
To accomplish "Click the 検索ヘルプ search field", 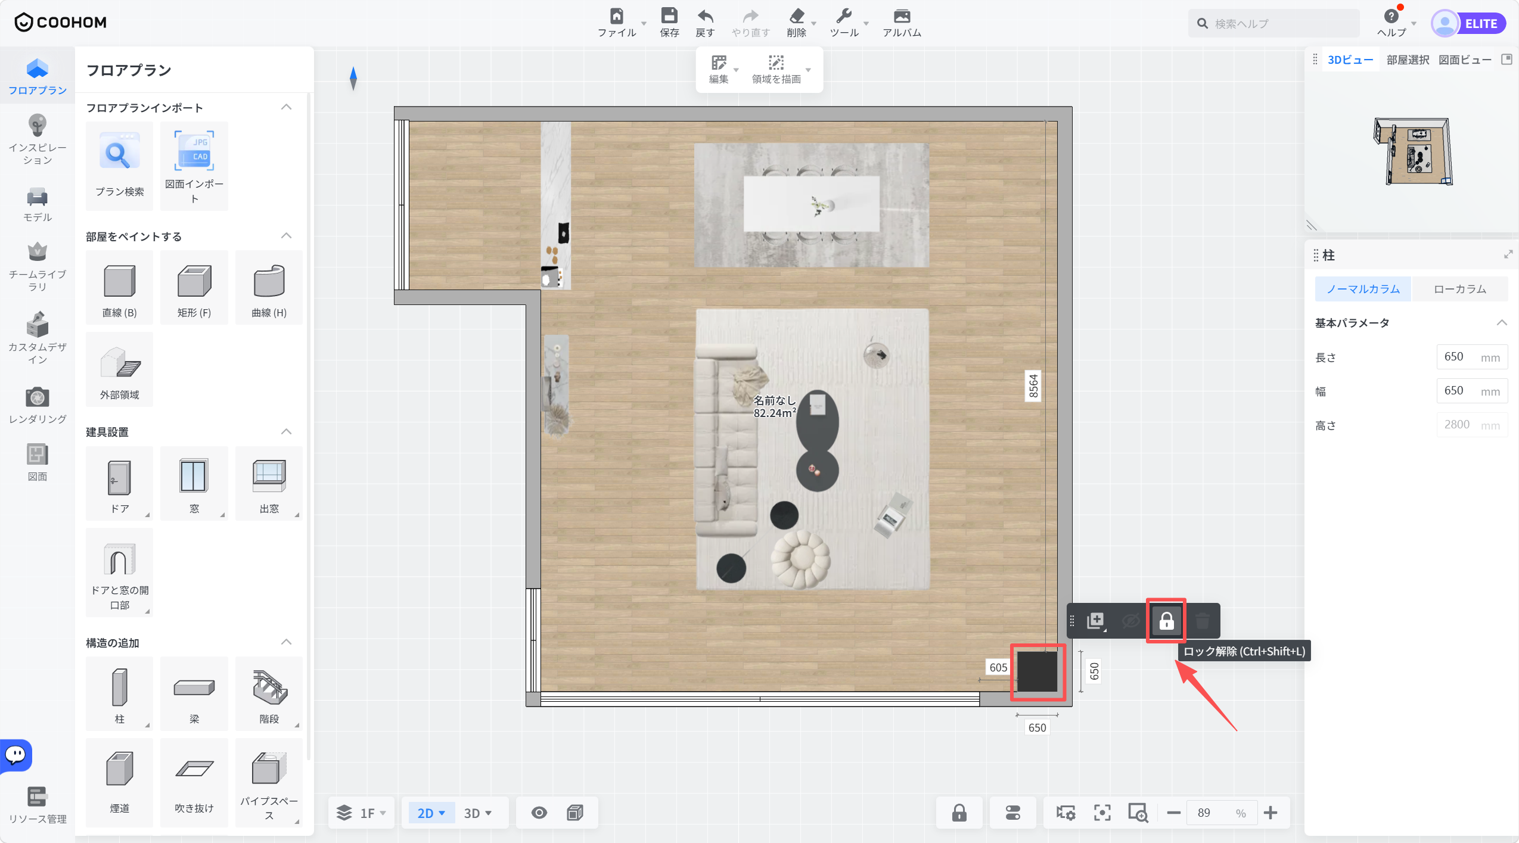I will pyautogui.click(x=1273, y=23).
